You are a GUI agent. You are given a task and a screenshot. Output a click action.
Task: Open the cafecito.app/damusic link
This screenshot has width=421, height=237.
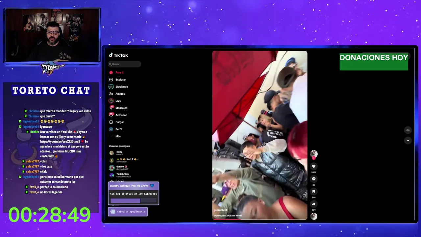[x=128, y=212]
